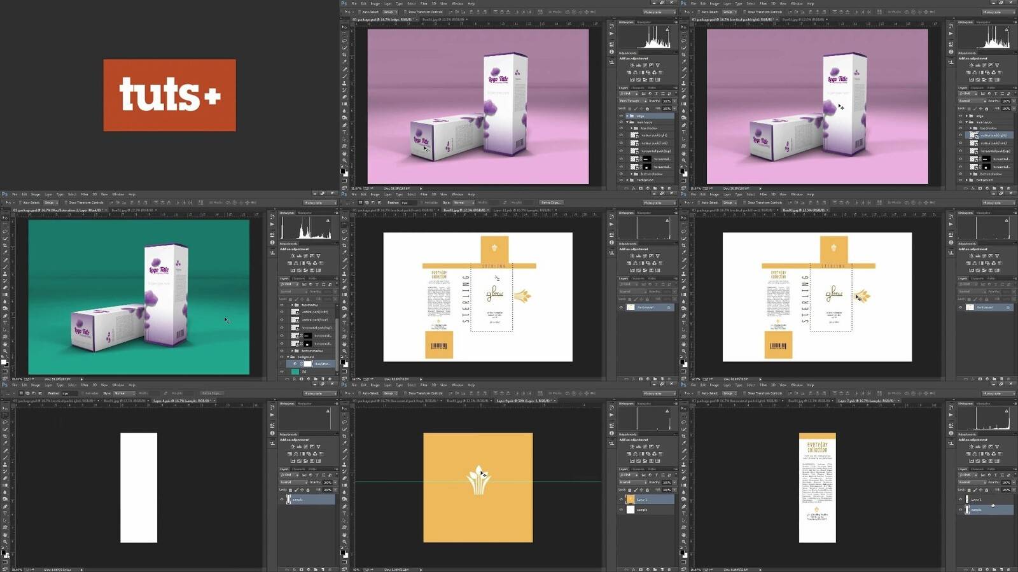Switch to Paths tab in the orange-square window
This screenshot has width=1018, height=572.
[x=651, y=469]
